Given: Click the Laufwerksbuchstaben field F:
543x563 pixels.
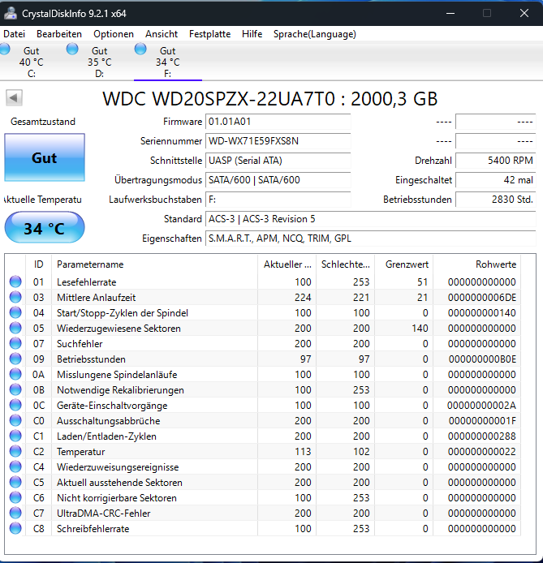Looking at the screenshot, I should click(278, 200).
